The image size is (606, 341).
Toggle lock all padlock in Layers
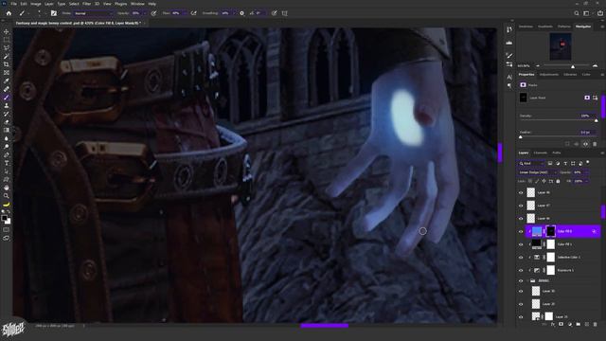[x=558, y=181]
